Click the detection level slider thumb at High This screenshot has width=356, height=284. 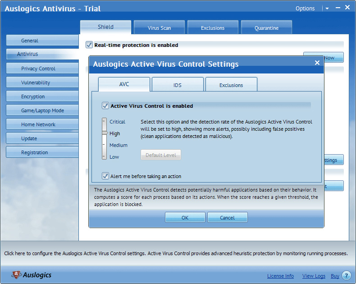pos(105,133)
